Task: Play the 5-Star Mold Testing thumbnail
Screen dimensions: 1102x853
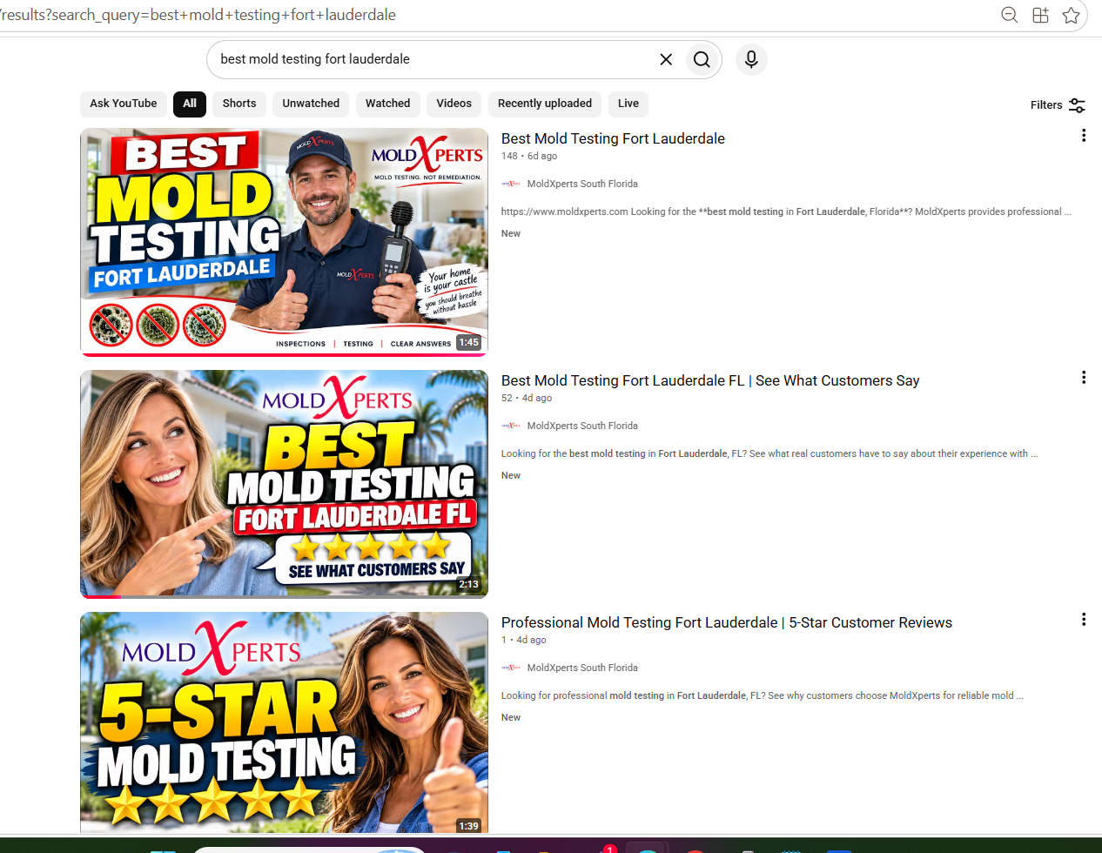Action: (284, 722)
